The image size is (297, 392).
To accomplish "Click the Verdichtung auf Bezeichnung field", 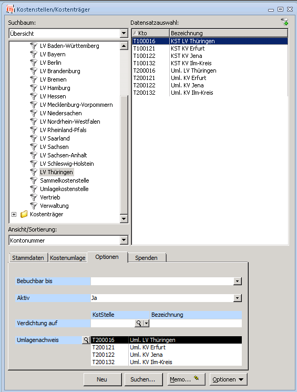I will tap(196, 323).
